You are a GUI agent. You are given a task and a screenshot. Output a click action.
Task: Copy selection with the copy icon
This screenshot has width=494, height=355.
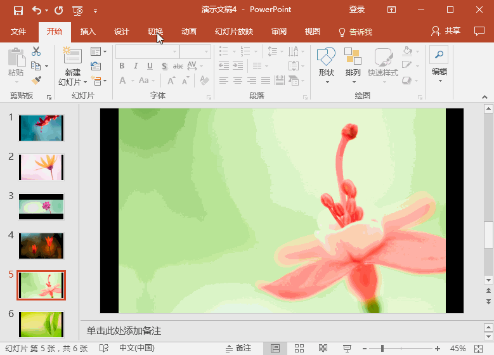click(36, 66)
